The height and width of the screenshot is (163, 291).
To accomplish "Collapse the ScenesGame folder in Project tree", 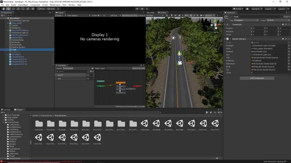I will [4, 122].
